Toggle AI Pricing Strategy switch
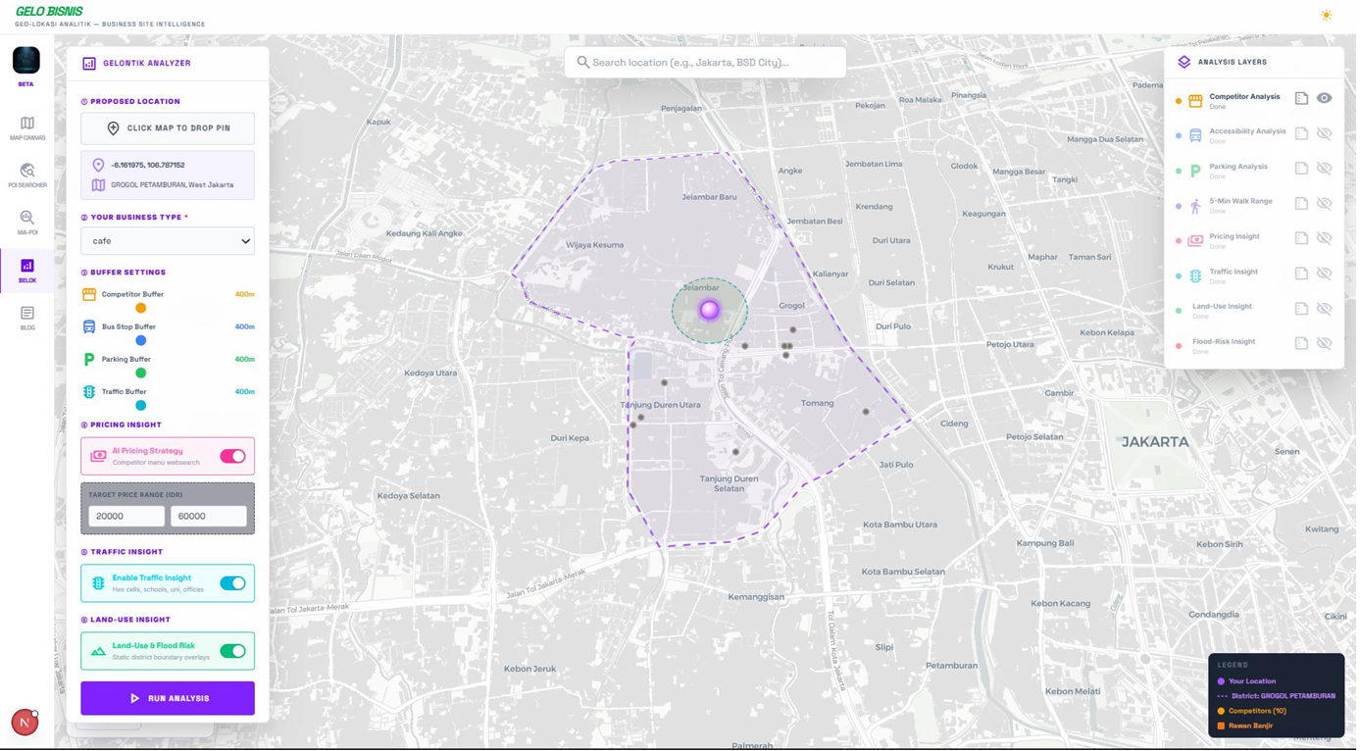 [x=233, y=457]
